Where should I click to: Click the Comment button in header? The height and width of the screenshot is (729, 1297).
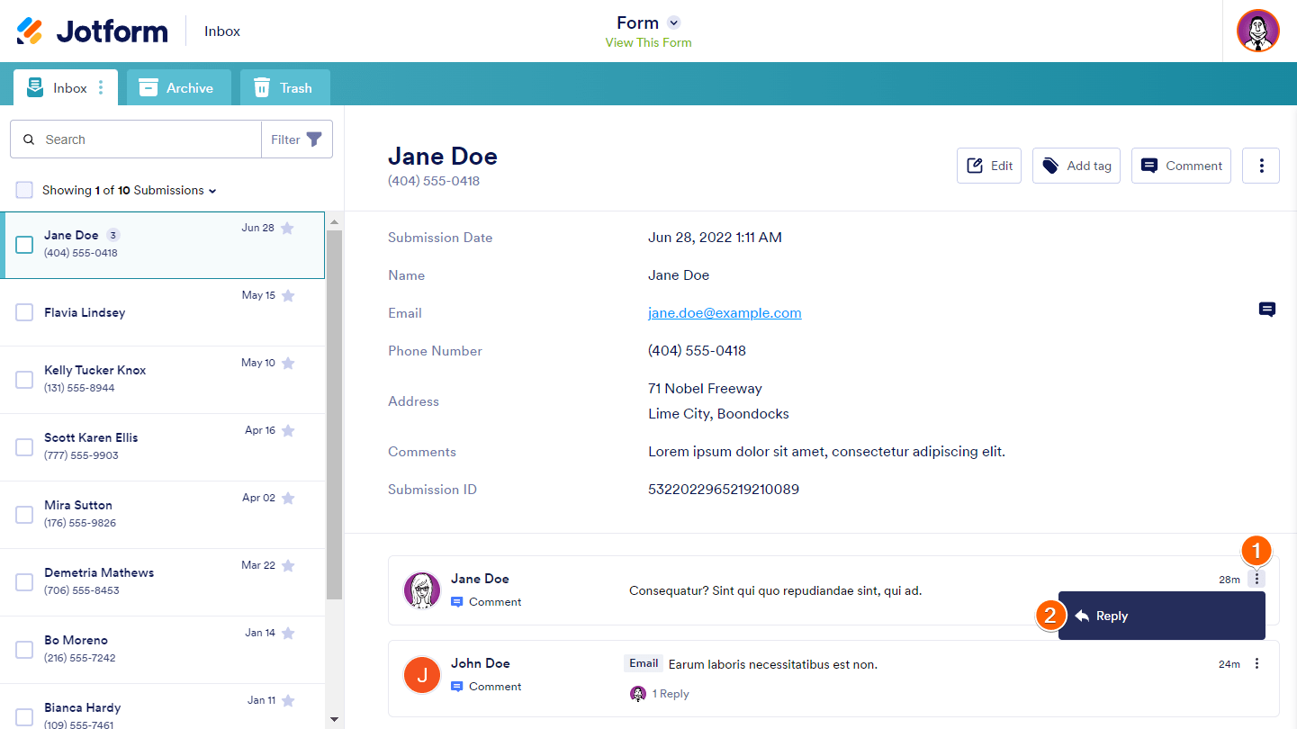coord(1181,166)
